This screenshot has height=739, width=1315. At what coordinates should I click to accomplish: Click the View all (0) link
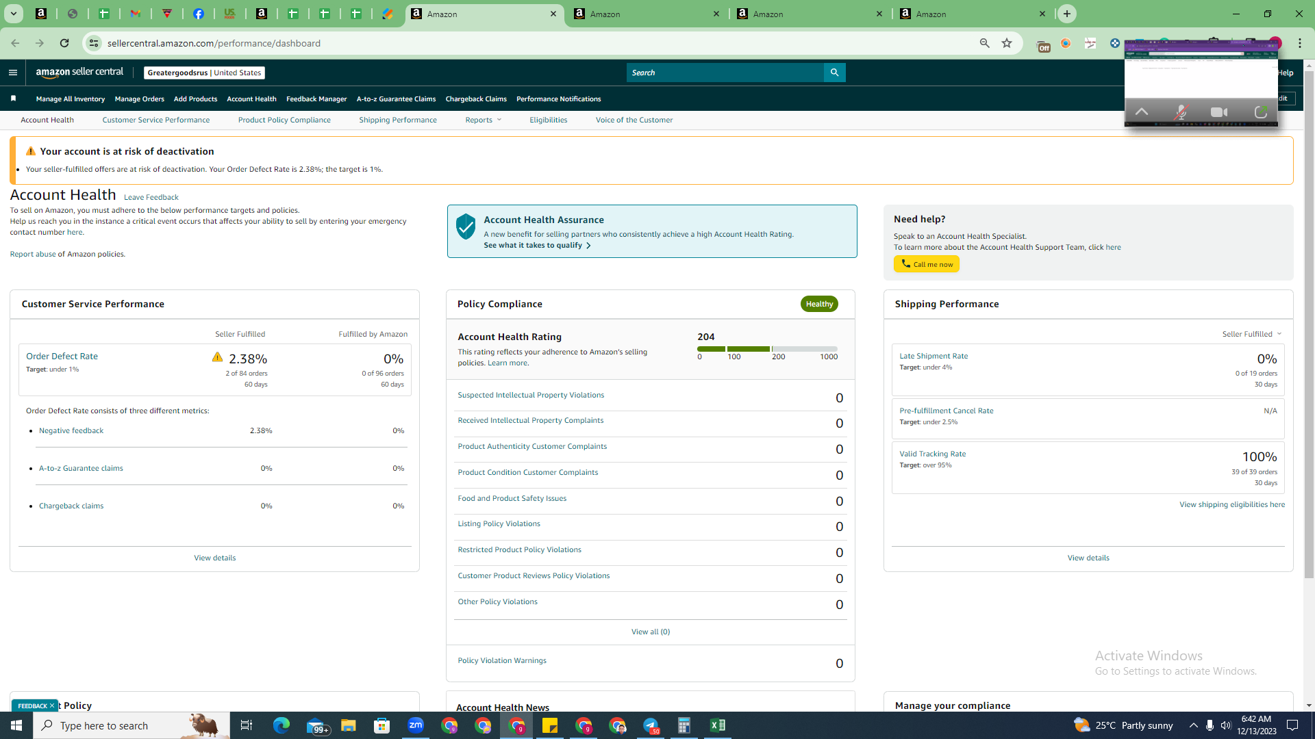point(651,632)
